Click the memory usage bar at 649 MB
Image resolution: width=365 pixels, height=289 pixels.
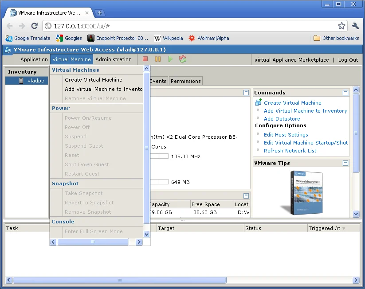[159, 182]
